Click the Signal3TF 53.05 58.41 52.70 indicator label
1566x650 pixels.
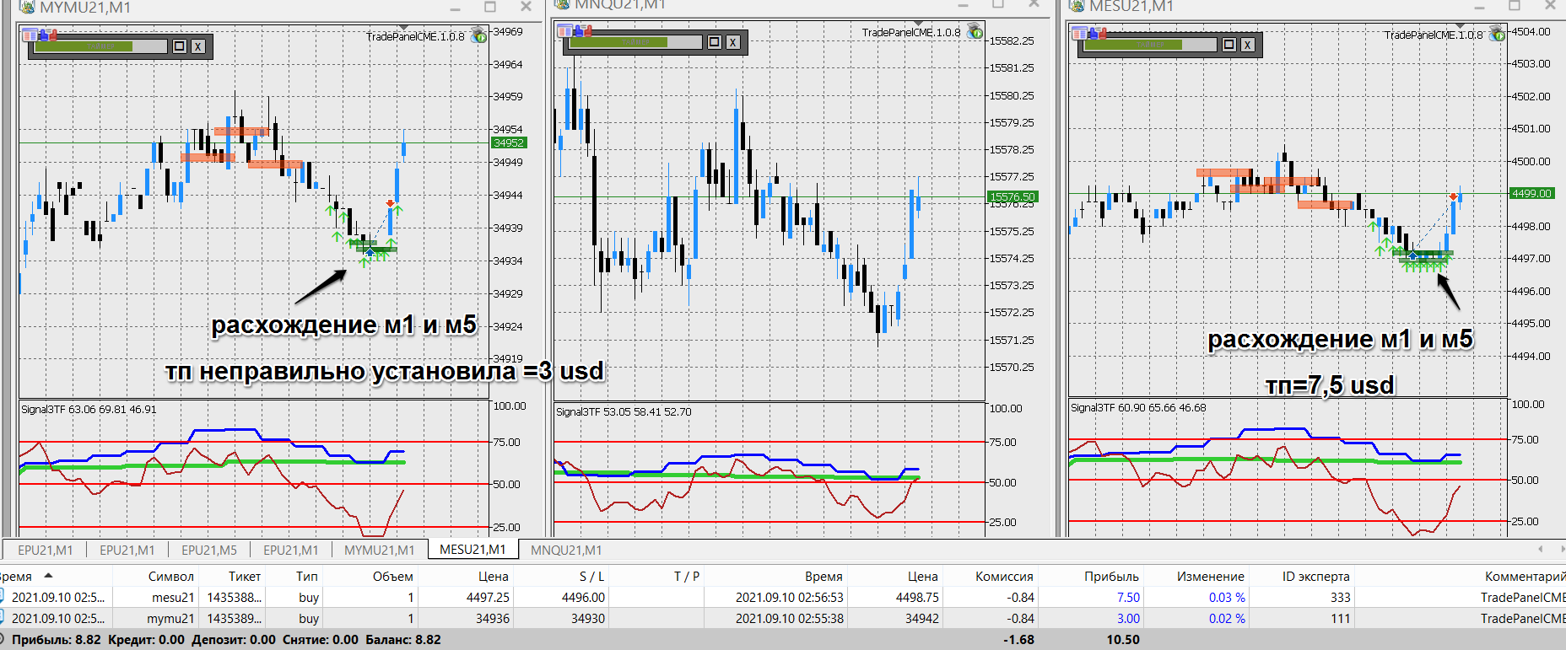click(x=624, y=412)
